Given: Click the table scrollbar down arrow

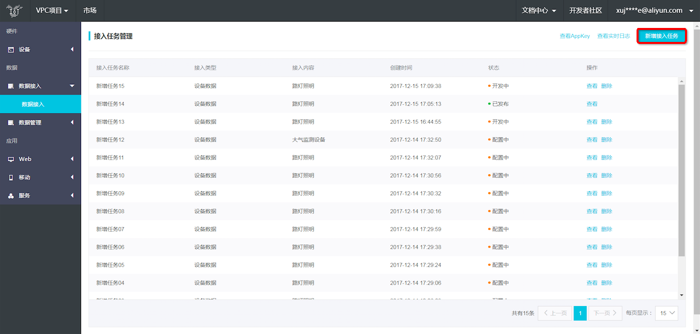Looking at the screenshot, I should point(682,295).
